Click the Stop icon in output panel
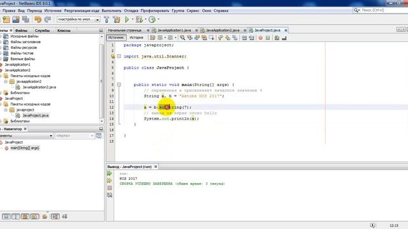Image resolution: width=408 pixels, height=229 pixels. (110, 188)
